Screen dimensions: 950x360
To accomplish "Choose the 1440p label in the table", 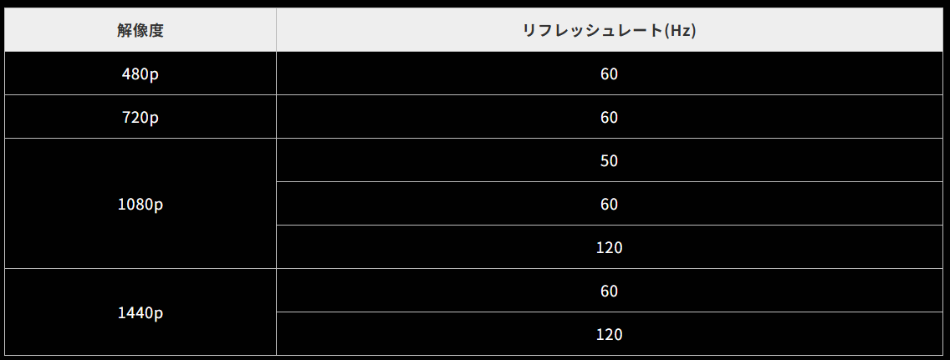I will 140,313.
